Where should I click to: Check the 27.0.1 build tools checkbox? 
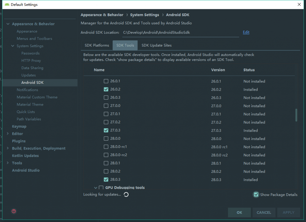[106, 114]
